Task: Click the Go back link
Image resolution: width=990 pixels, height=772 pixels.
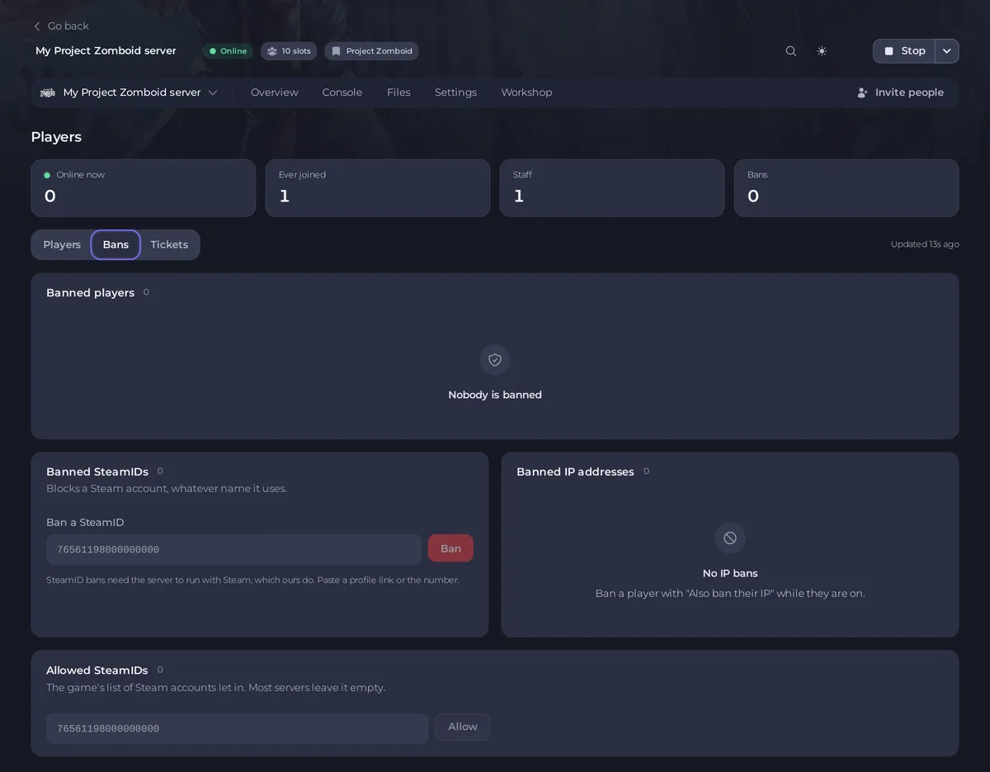Action: coord(61,26)
